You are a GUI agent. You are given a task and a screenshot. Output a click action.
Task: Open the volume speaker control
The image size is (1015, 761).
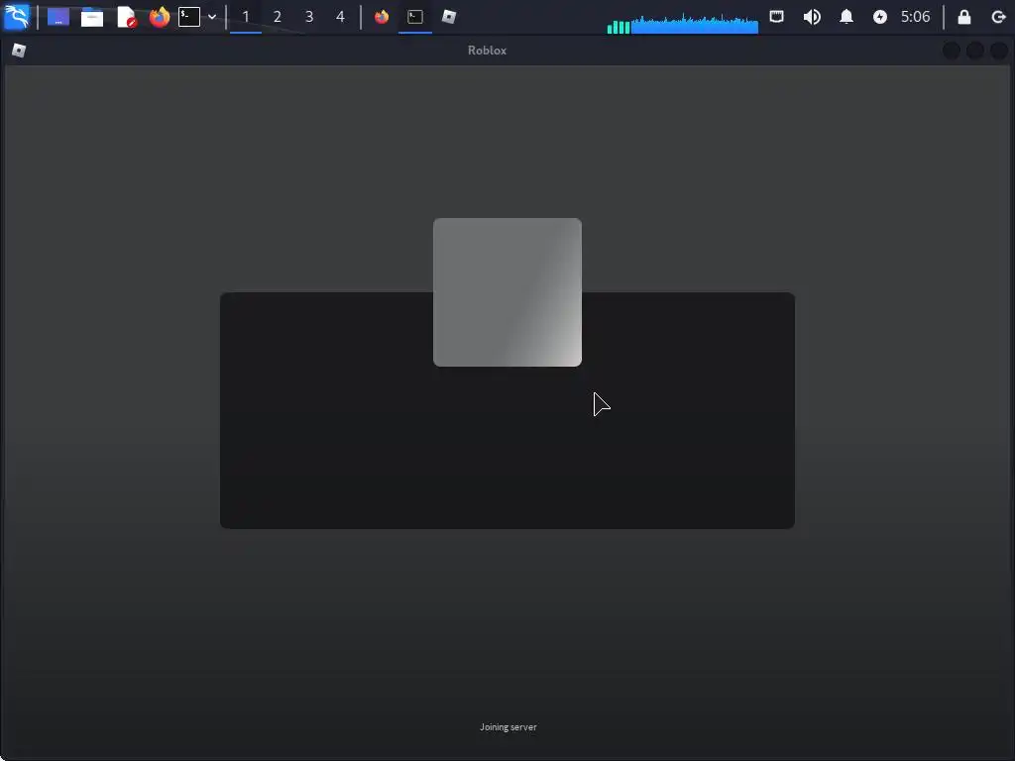point(812,17)
